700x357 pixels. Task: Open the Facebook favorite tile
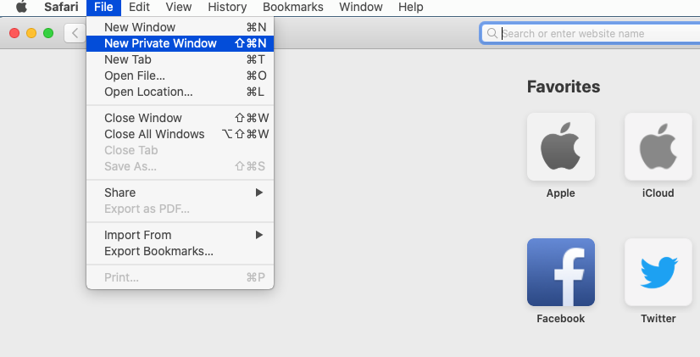(561, 272)
